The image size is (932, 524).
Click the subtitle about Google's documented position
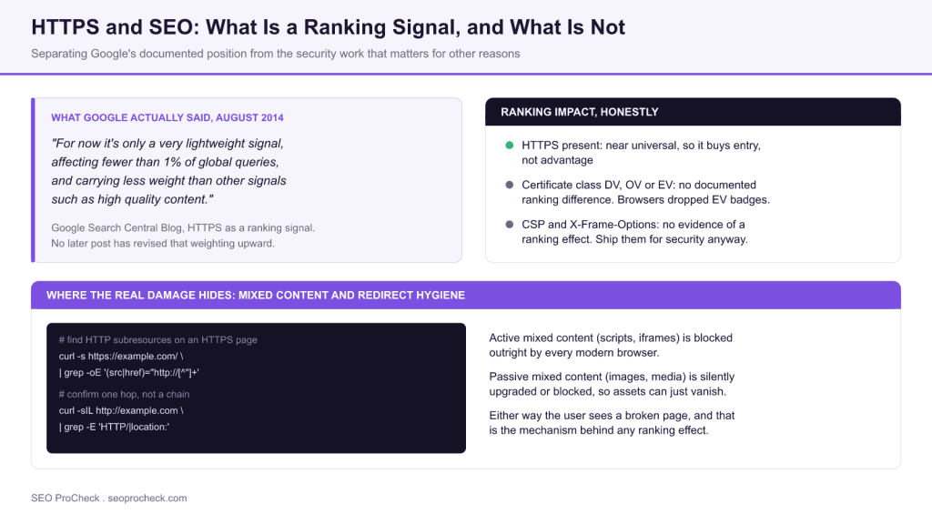(275, 54)
